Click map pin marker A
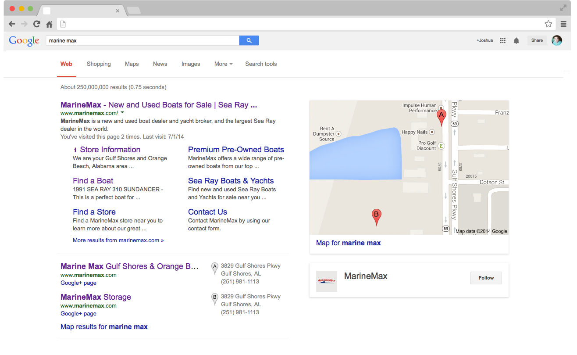The width and height of the screenshot is (577, 355). pos(442,118)
